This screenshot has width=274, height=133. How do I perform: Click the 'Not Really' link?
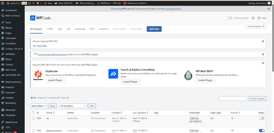coord(42,46)
